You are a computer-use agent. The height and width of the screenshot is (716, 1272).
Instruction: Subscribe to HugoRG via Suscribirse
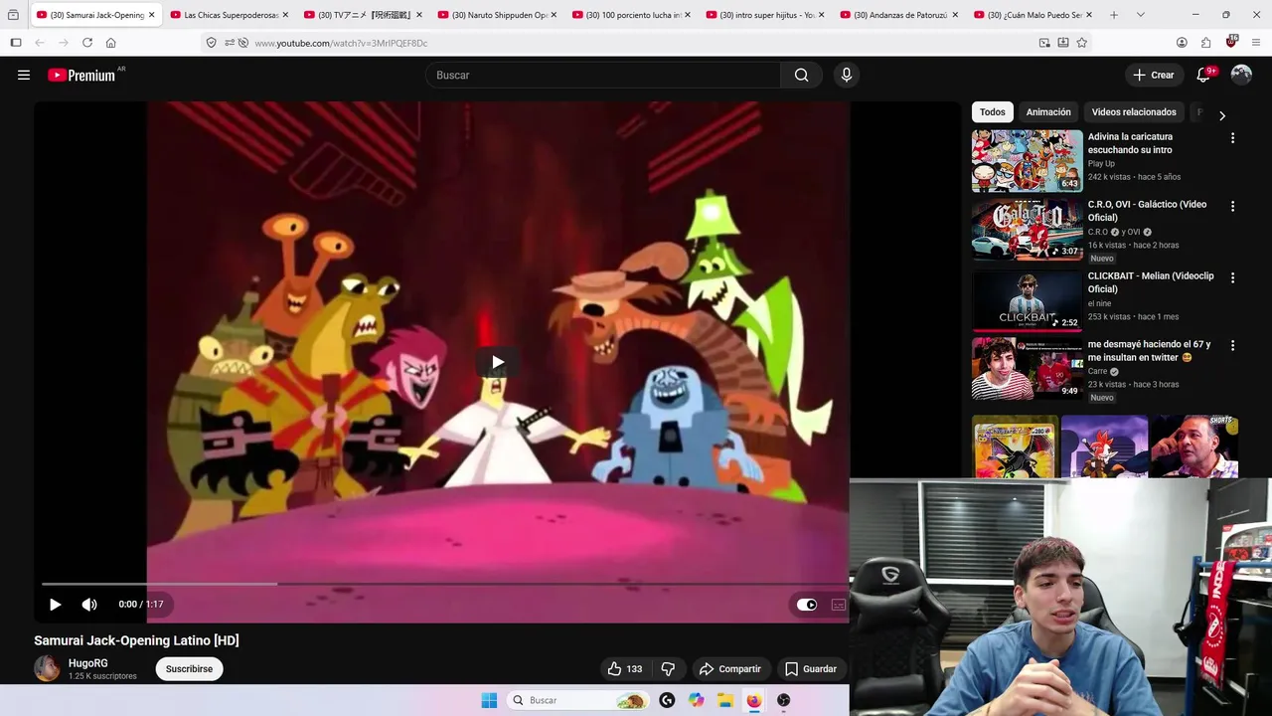click(x=189, y=668)
